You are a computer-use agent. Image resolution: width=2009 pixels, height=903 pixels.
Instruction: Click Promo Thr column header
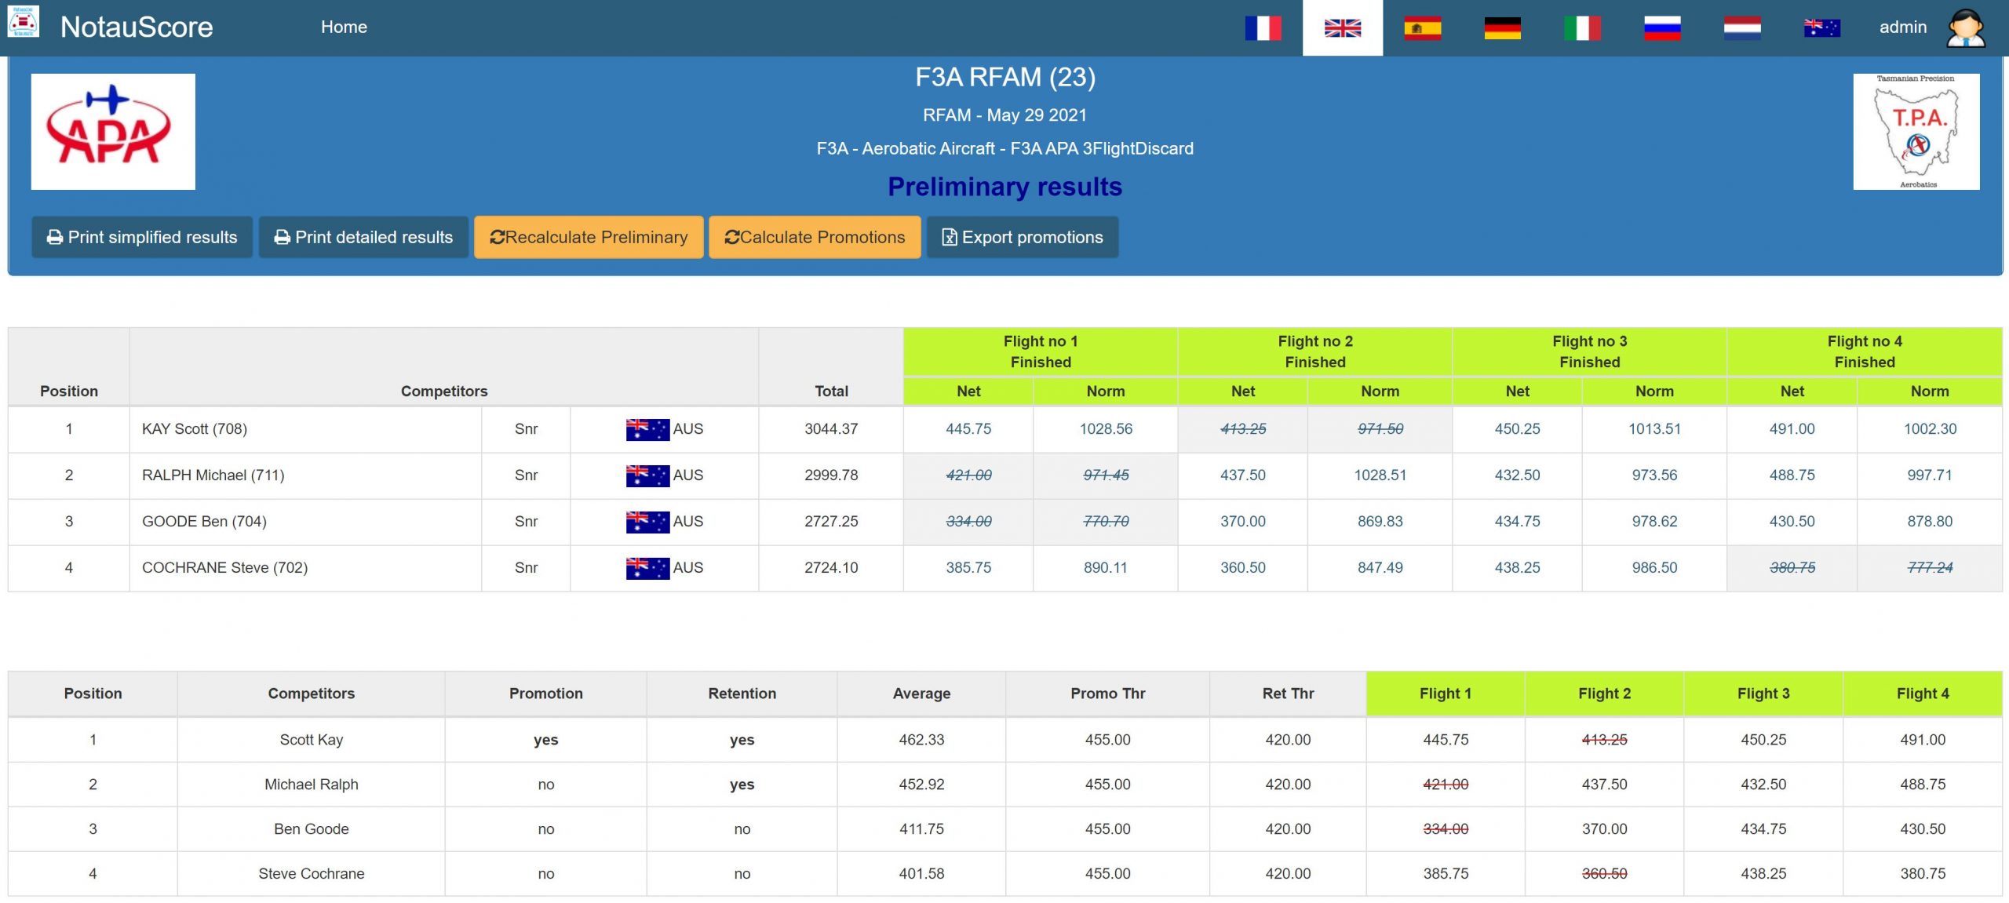(1107, 694)
